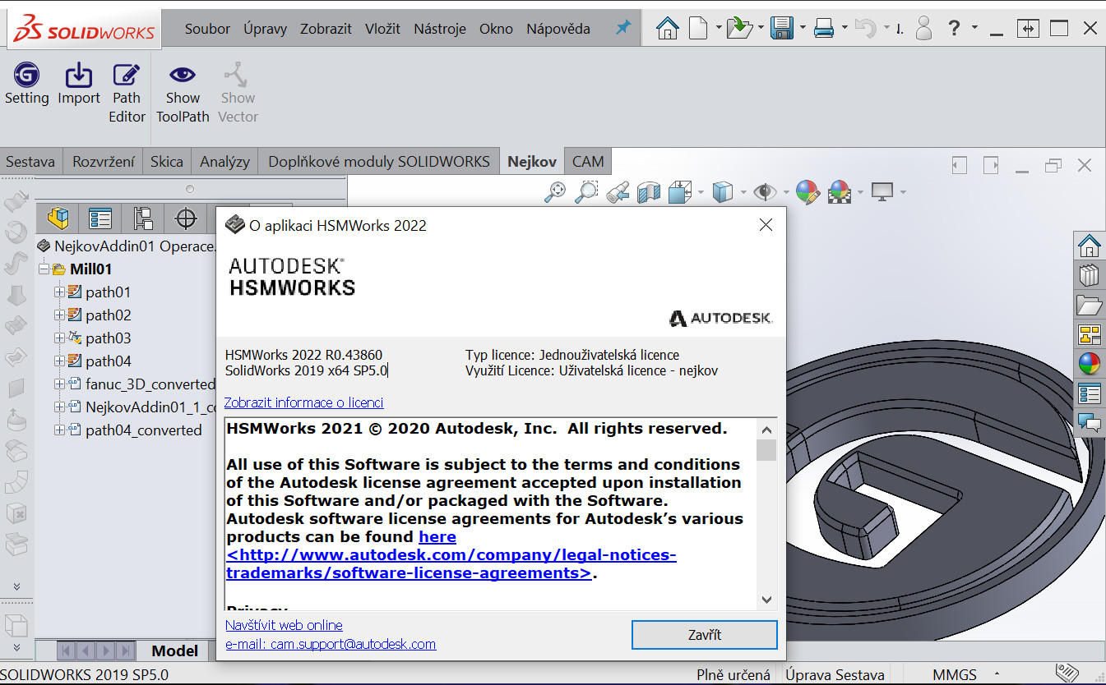Open the ConfigurationManager tab icon
Screen dimensions: 1106x685
[x=143, y=218]
